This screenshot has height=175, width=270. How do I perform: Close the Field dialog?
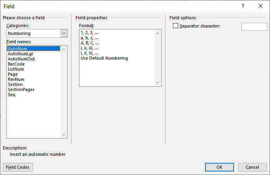(x=261, y=6)
